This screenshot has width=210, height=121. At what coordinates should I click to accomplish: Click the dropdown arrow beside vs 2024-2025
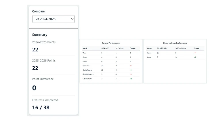tap(72, 19)
